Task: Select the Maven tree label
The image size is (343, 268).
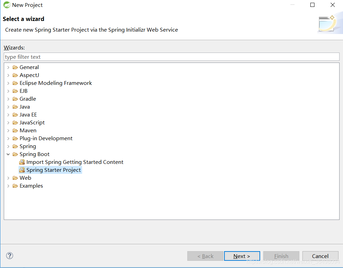Action: coord(28,130)
